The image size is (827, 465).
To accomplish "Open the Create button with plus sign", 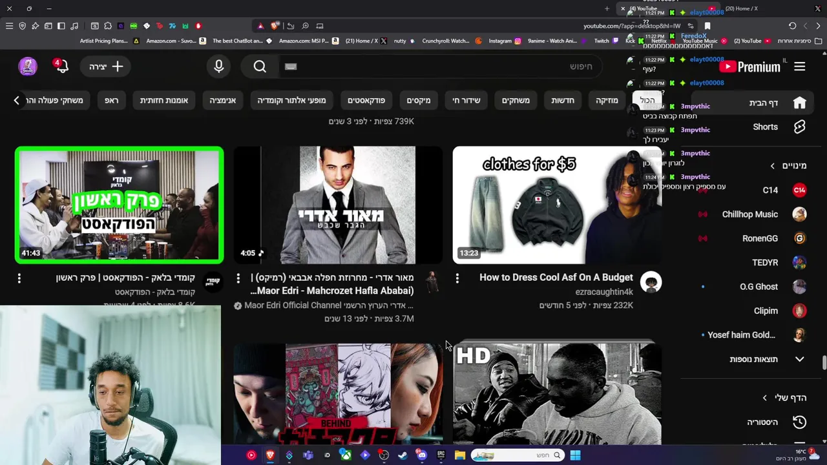I will (107, 67).
